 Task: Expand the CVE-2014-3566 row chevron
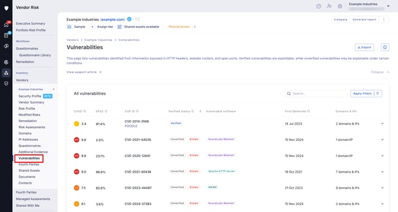click(382, 124)
